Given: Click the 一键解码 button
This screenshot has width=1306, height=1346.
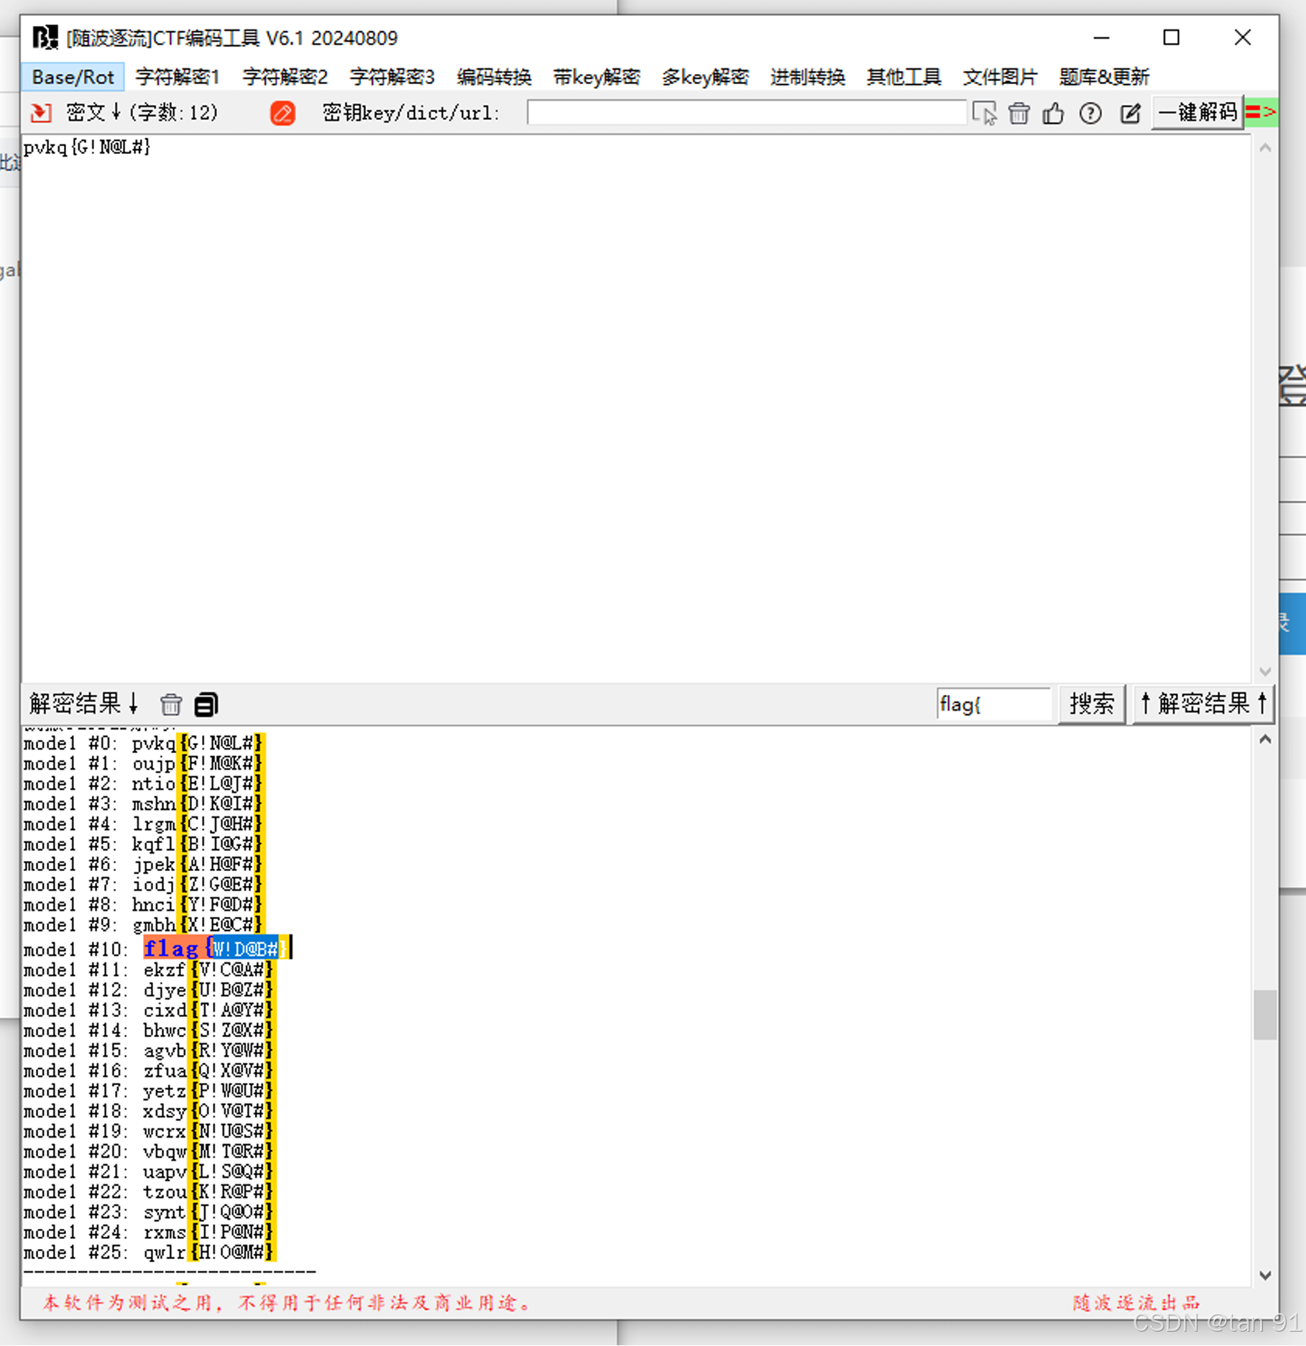Looking at the screenshot, I should 1197,112.
